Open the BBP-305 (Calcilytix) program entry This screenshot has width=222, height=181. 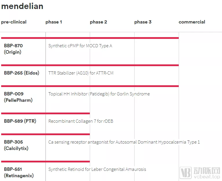[x=16, y=145]
